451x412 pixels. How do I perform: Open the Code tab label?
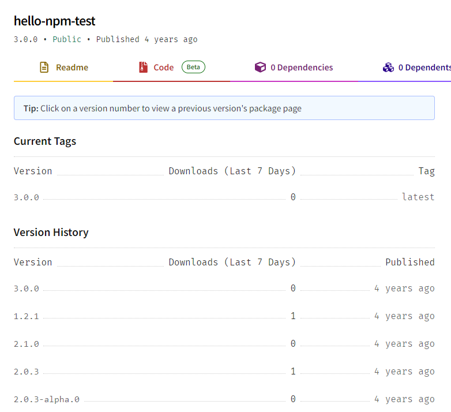[x=163, y=68]
